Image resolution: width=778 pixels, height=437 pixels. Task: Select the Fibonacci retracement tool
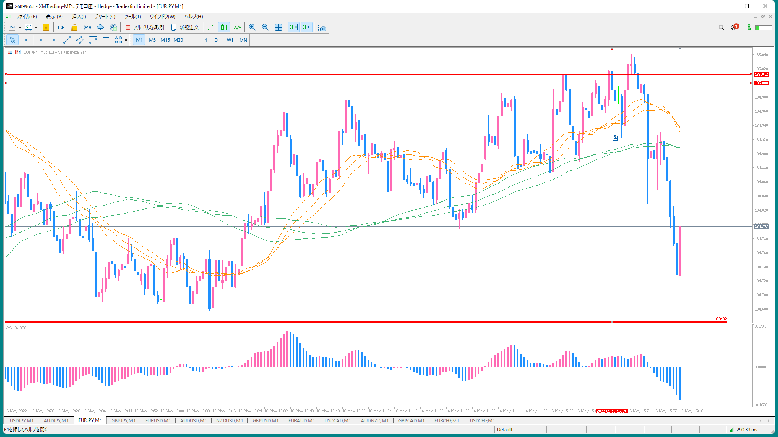point(93,40)
